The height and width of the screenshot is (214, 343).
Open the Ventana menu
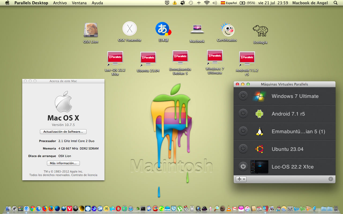click(79, 3)
